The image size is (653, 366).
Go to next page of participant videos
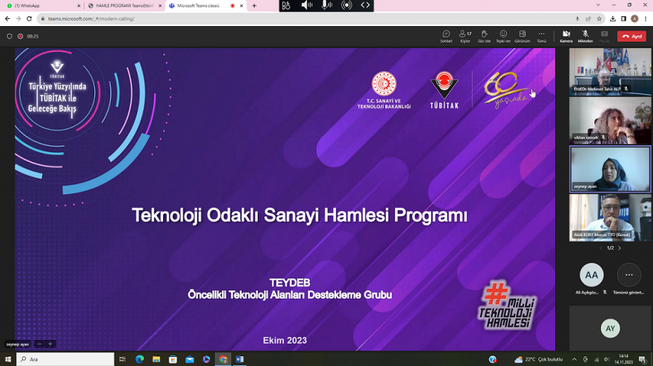[619, 248]
